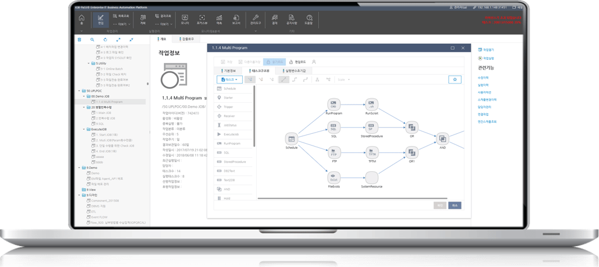Collapse the 50.UPLPOC folder

80,91
